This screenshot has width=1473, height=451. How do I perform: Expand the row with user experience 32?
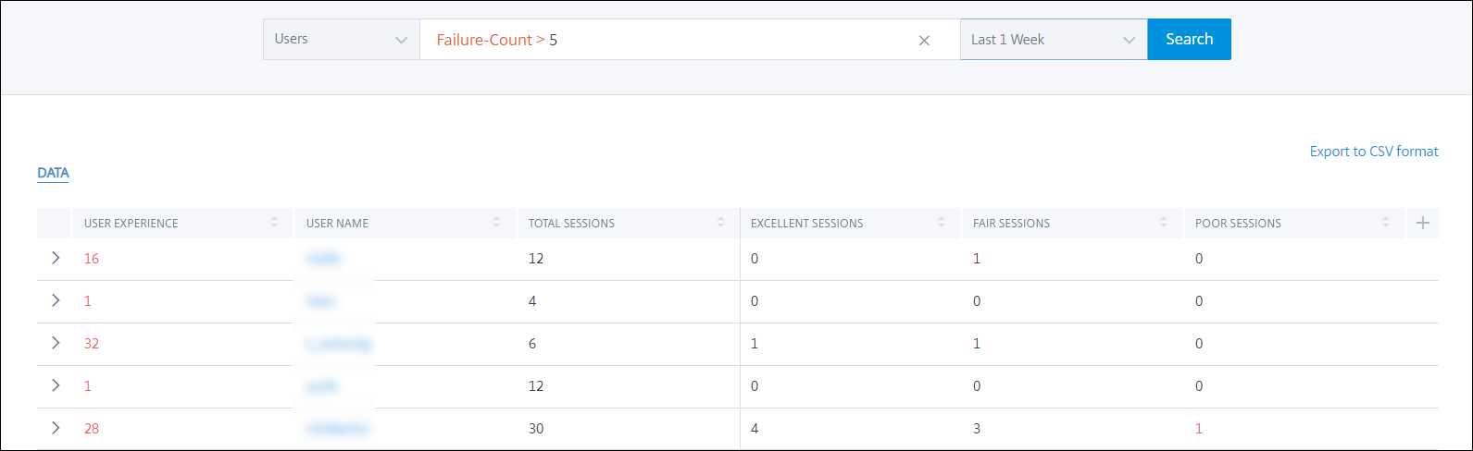click(56, 343)
